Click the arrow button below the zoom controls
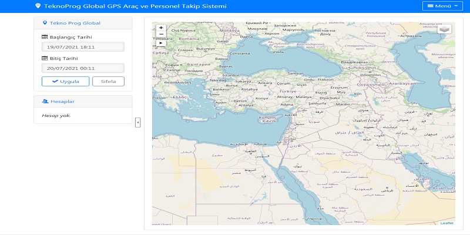 [161, 43]
